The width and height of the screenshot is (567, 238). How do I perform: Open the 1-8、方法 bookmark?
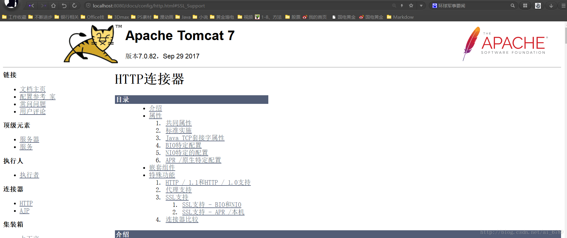tap(268, 17)
